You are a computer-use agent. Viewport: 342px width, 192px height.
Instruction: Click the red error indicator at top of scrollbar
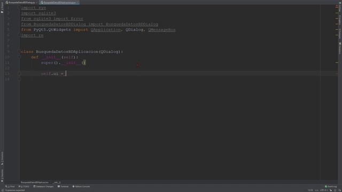point(337,6)
